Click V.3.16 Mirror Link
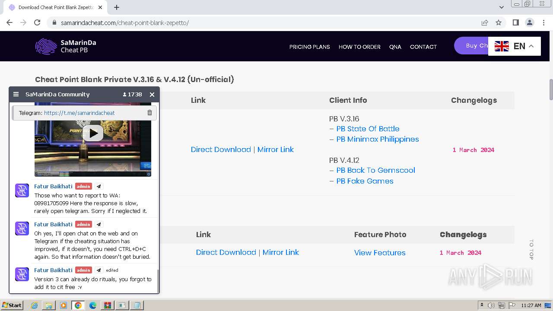The image size is (553, 311). [276, 149]
